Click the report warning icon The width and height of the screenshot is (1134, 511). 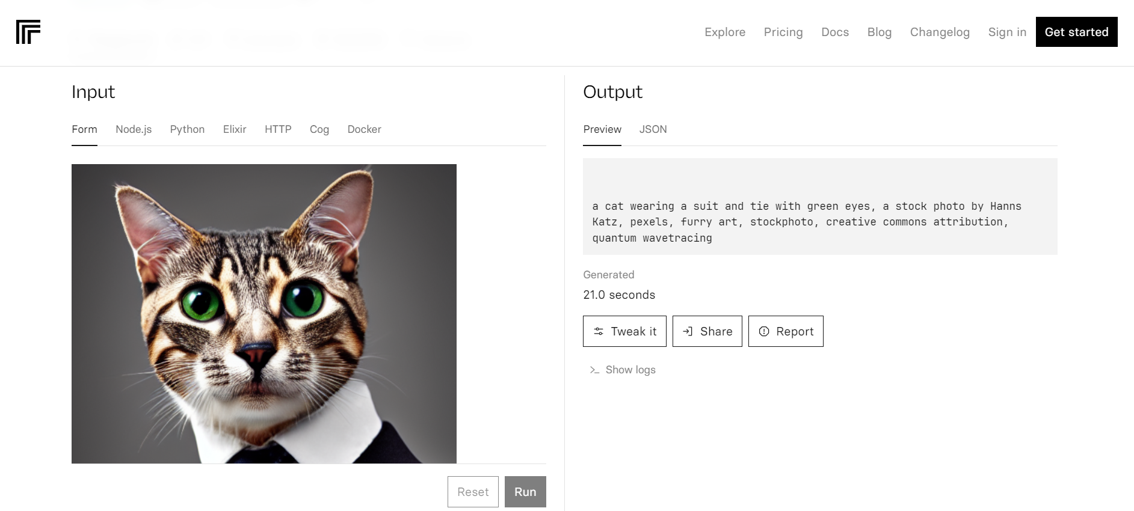[x=764, y=331]
